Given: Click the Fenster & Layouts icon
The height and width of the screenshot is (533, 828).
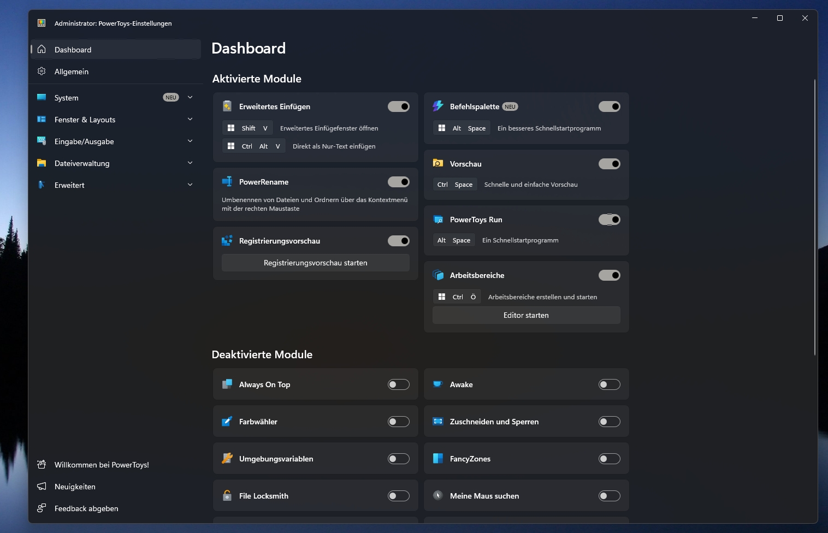Looking at the screenshot, I should point(42,119).
